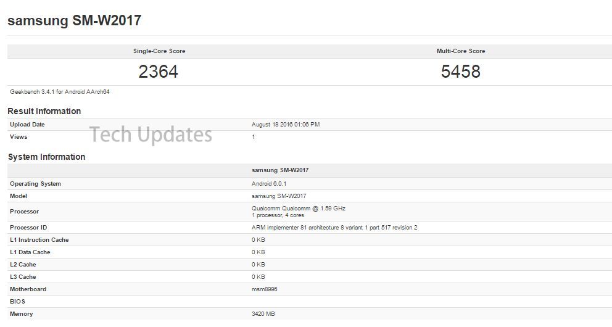Image resolution: width=612 pixels, height=327 pixels.
Task: Click the 'Memory' row label
Action: click(x=22, y=314)
